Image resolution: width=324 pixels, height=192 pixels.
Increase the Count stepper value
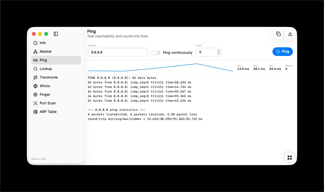click(219, 51)
